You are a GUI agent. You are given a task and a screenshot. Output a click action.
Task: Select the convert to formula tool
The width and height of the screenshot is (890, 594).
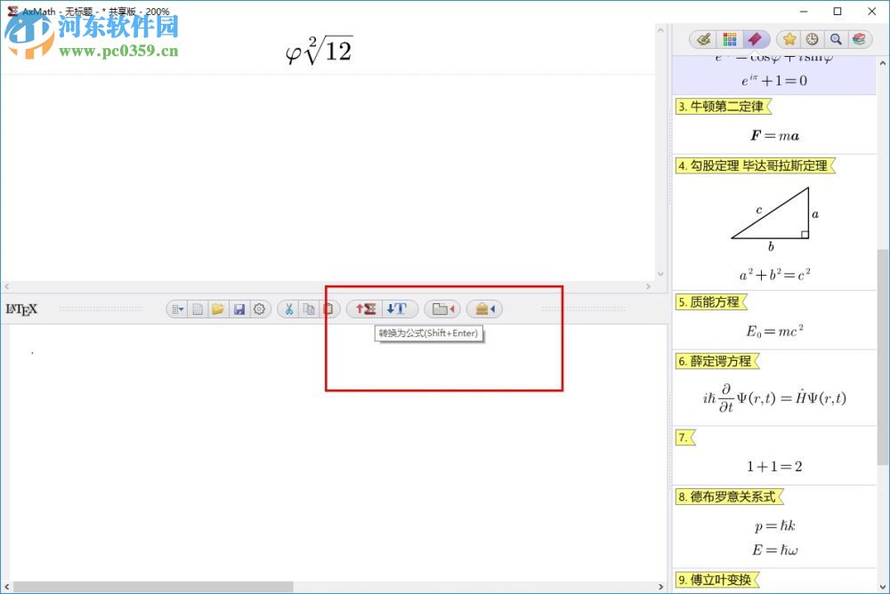pyautogui.click(x=364, y=309)
